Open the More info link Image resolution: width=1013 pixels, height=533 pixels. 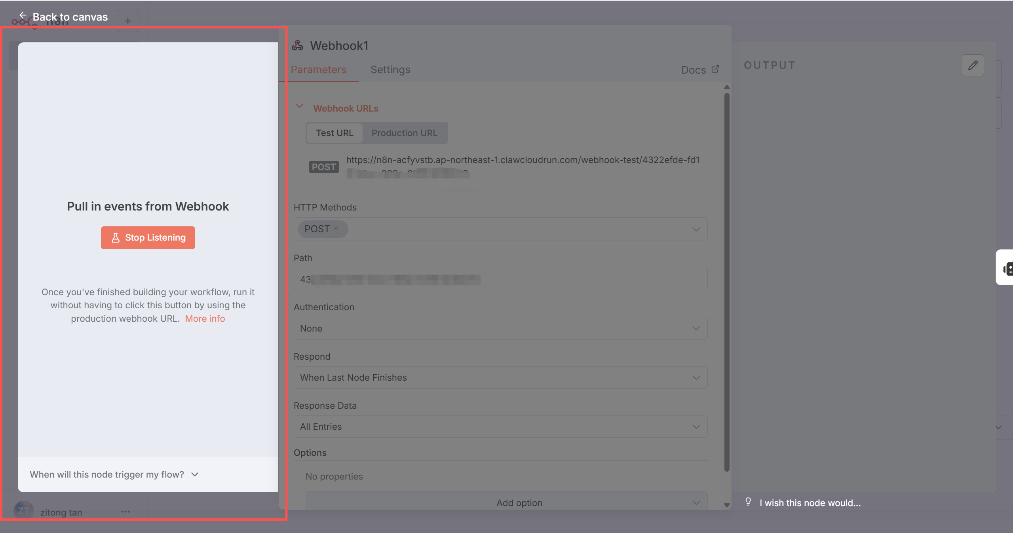(x=205, y=319)
